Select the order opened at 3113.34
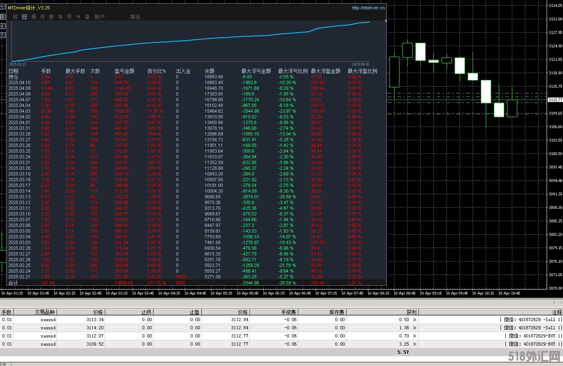This screenshot has height=366, width=563. point(281,319)
